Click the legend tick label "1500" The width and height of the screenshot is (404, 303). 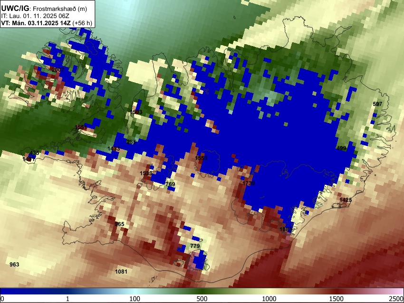(337, 299)
